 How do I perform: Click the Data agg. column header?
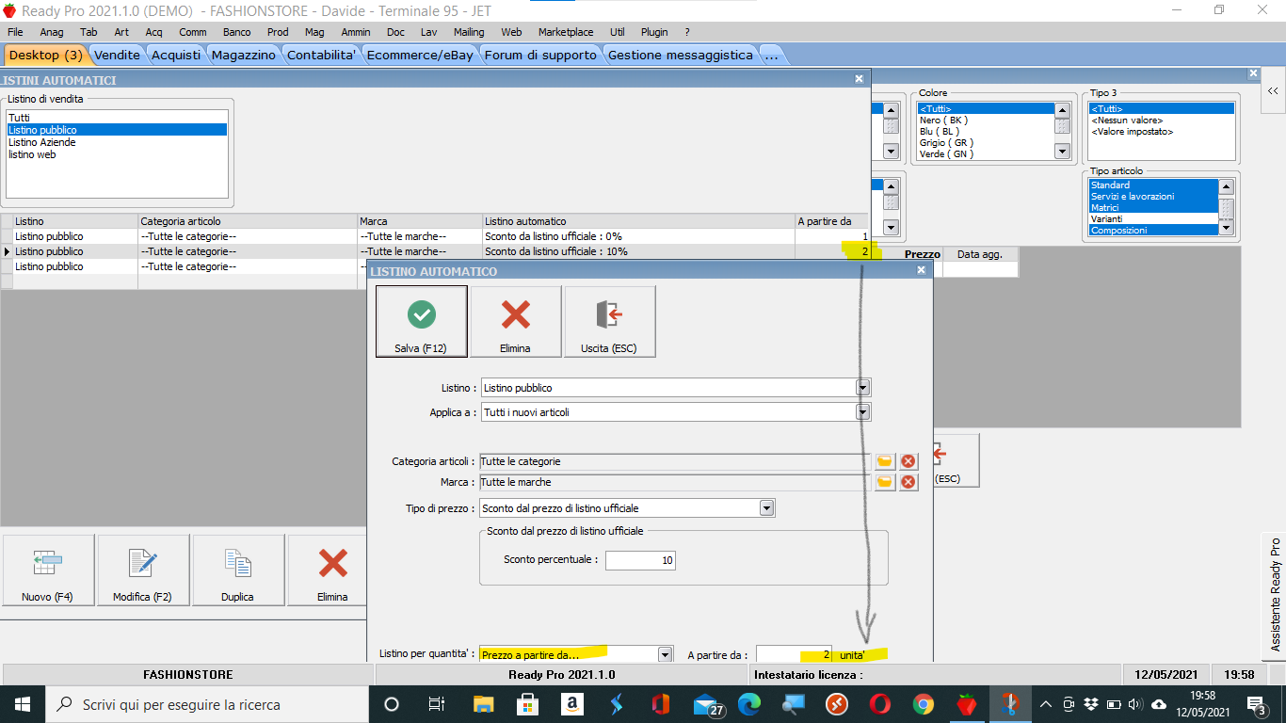(x=980, y=254)
